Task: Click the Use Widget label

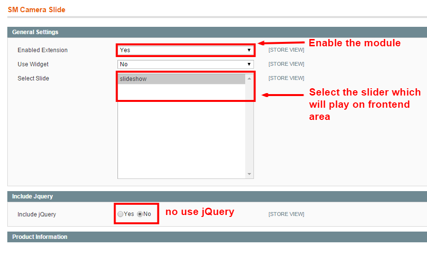Action: tap(33, 64)
